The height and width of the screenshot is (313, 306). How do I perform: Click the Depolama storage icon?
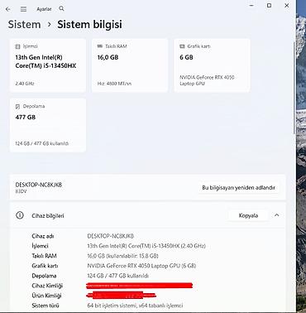tap(17, 106)
